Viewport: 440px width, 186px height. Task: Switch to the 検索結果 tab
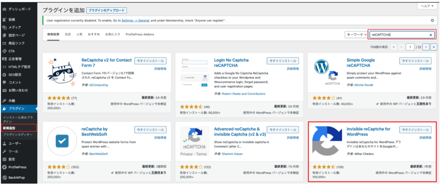[53, 34]
